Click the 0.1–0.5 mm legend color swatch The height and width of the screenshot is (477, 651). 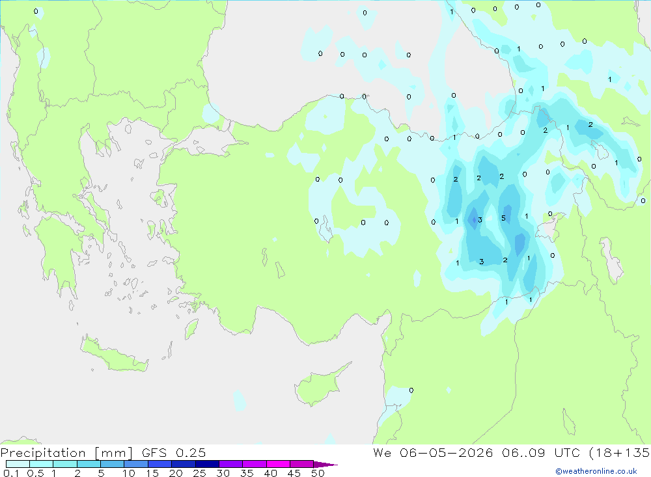pos(18,464)
